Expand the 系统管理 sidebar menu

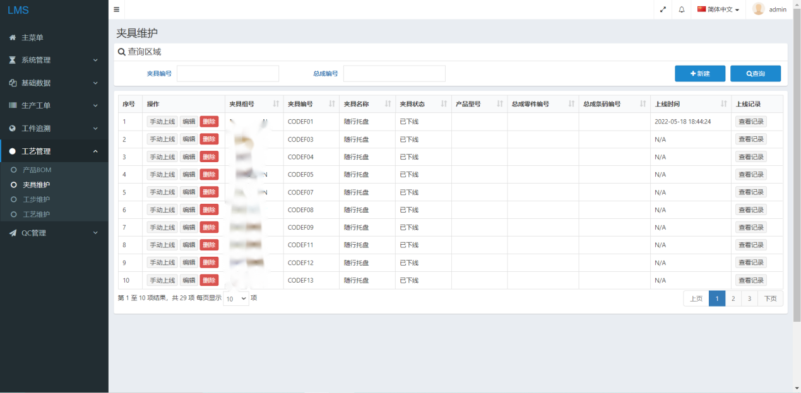[54, 61]
